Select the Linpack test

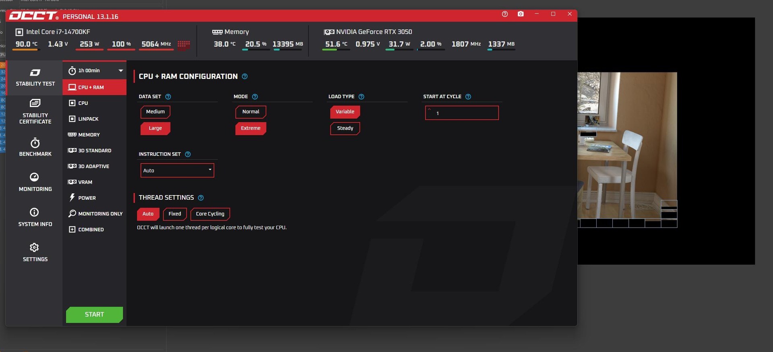coord(95,119)
